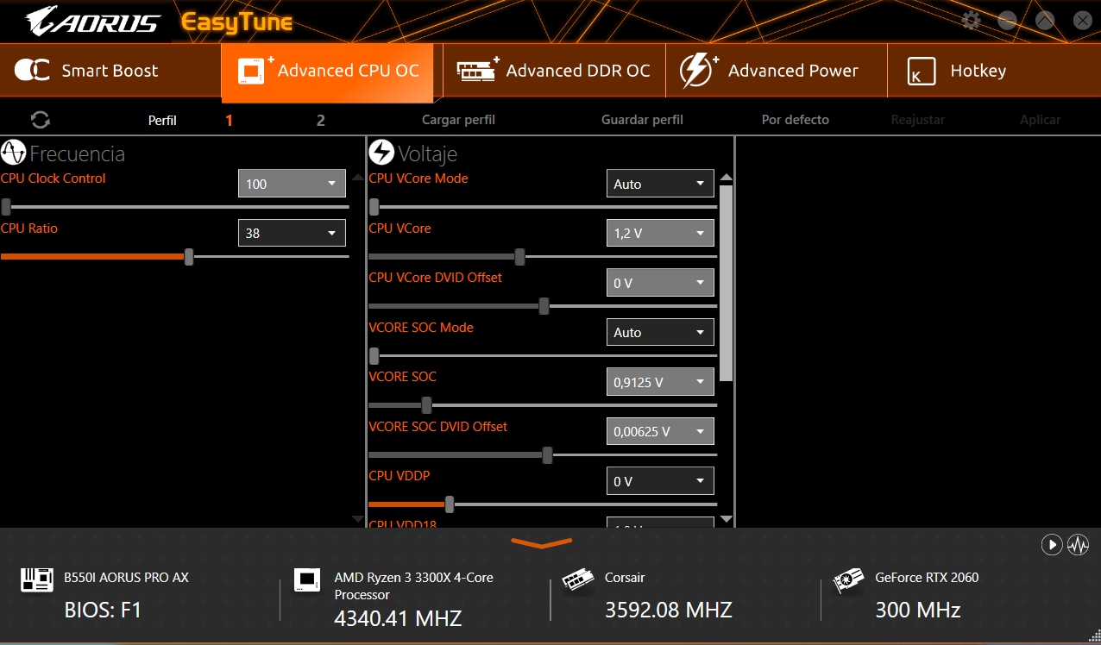Click the B550I AORUS PRO AX label
The height and width of the screenshot is (645, 1101).
click(126, 578)
